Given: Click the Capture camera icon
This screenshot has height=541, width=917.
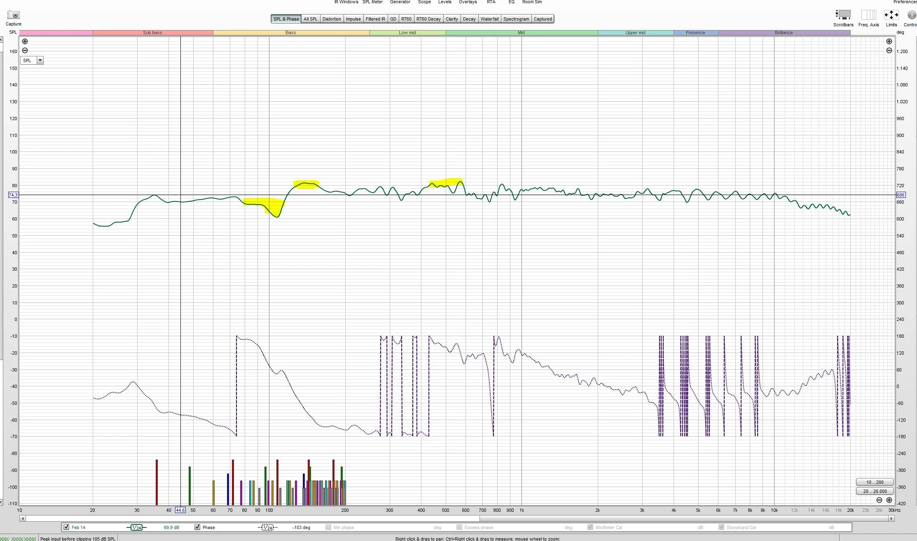Looking at the screenshot, I should pyautogui.click(x=14, y=15).
